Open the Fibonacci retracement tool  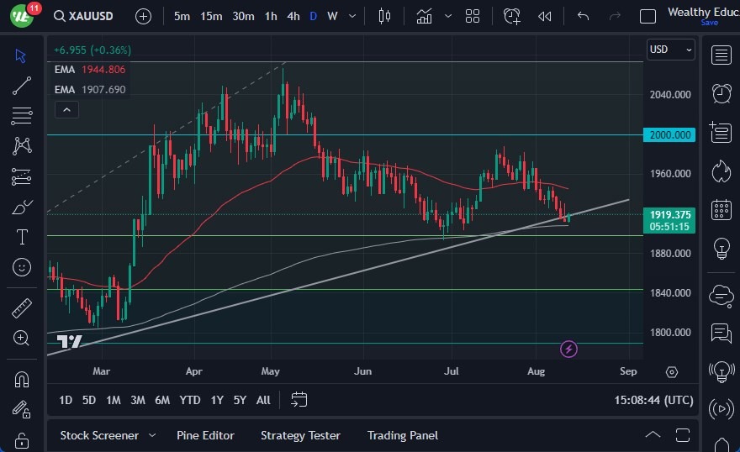22,116
